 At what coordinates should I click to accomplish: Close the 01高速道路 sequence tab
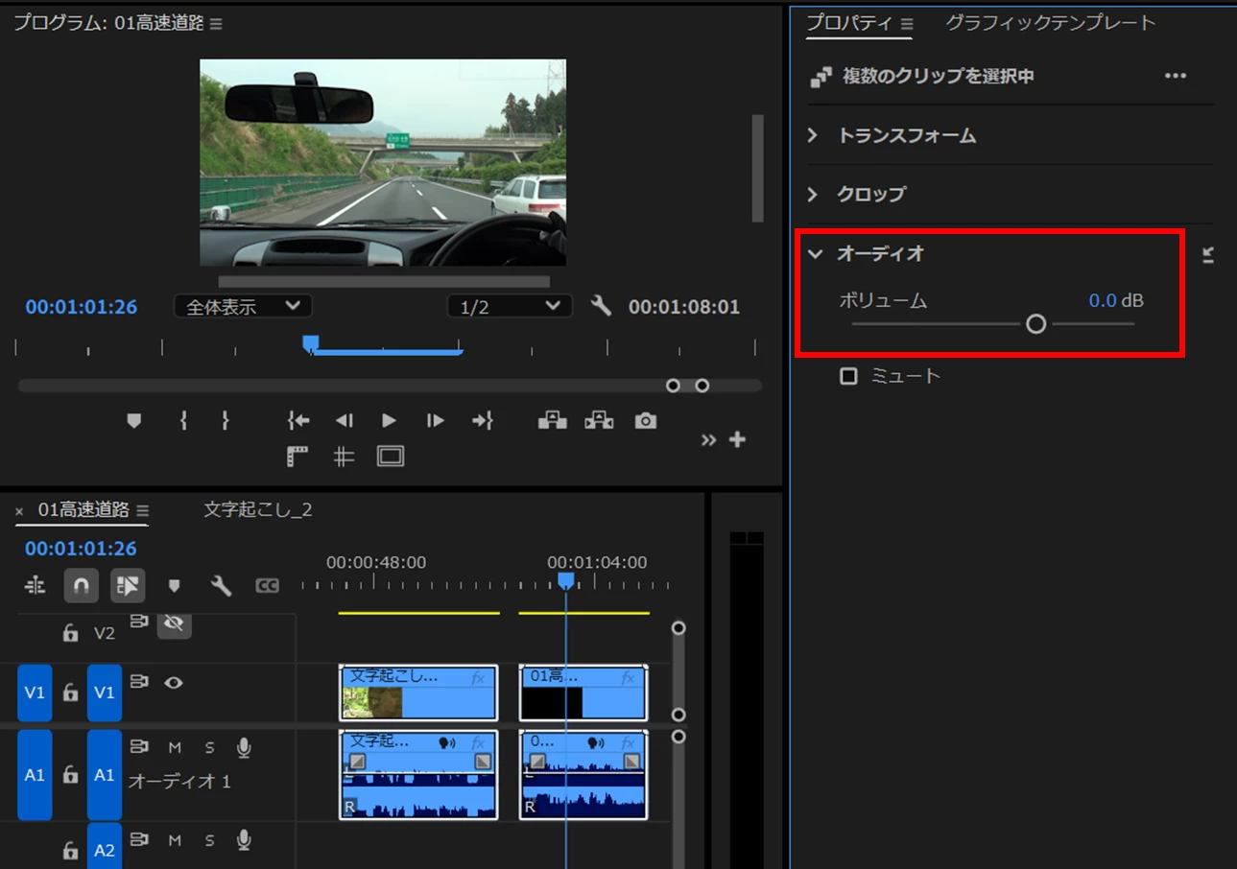click(19, 511)
